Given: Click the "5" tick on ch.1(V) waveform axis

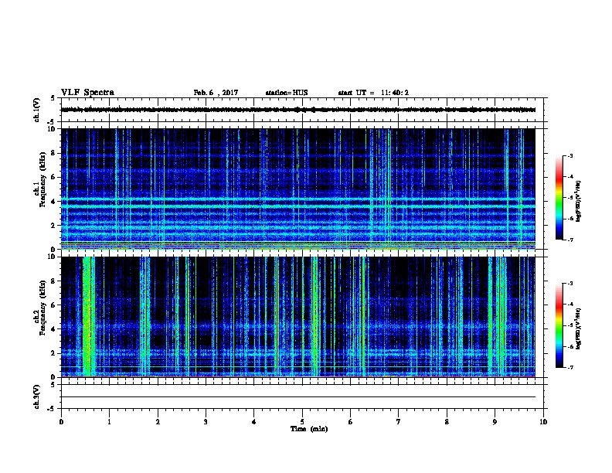Looking at the screenshot, I should tap(54, 98).
